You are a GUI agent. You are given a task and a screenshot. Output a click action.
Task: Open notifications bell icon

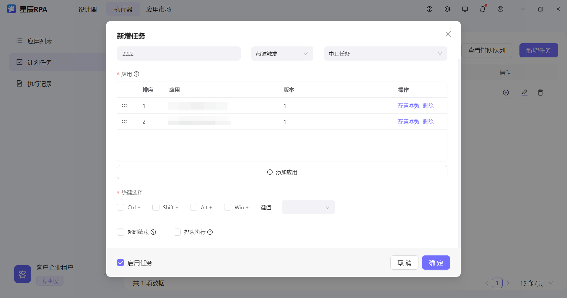[x=483, y=9]
